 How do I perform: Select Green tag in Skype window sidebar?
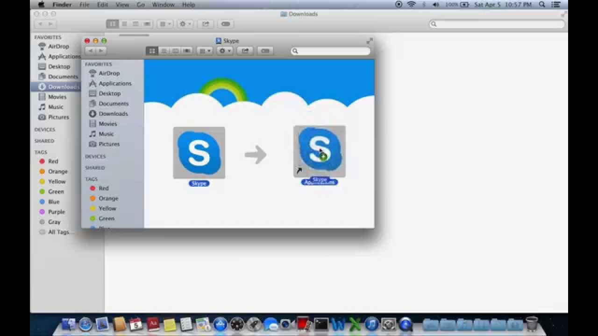(x=102, y=218)
